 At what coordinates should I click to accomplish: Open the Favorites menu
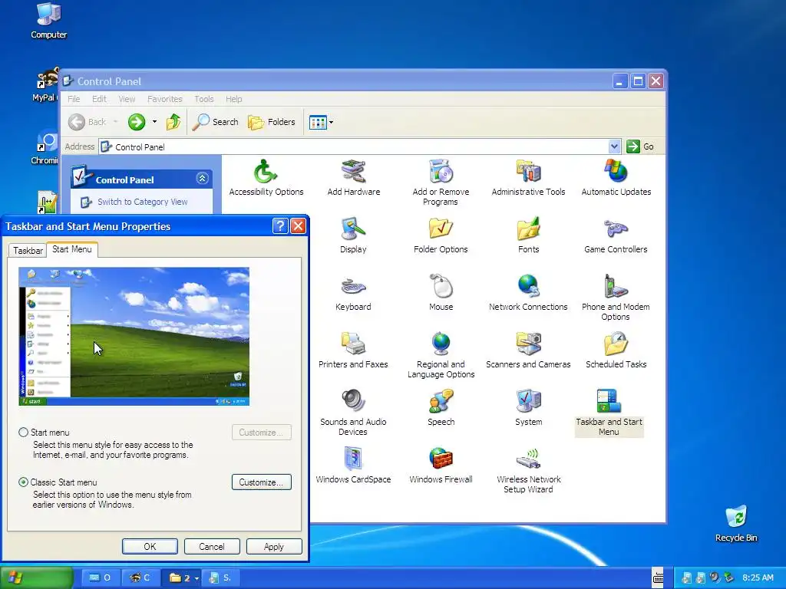pos(164,99)
